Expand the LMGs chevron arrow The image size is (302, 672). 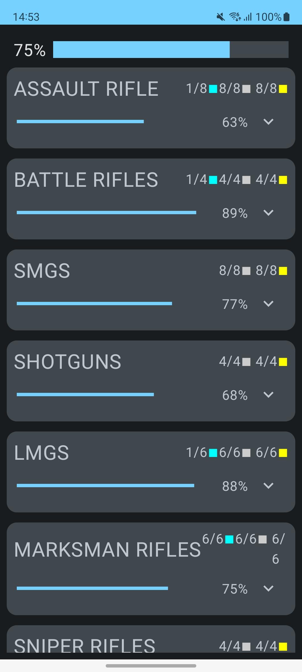[268, 486]
